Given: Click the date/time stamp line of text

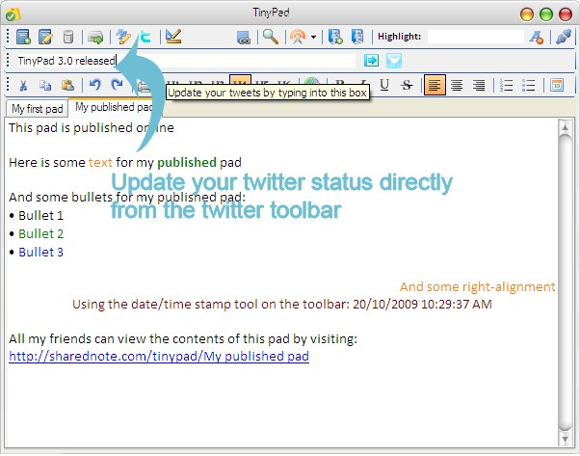Looking at the screenshot, I should (x=282, y=305).
